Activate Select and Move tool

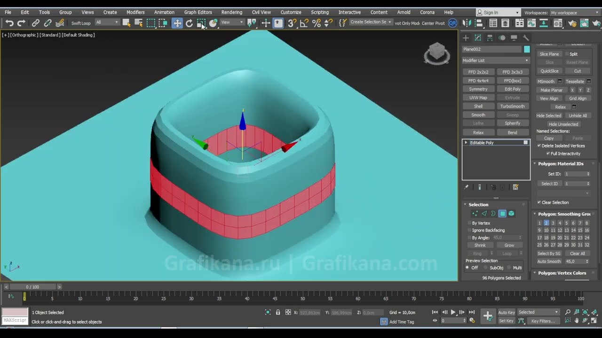(177, 23)
